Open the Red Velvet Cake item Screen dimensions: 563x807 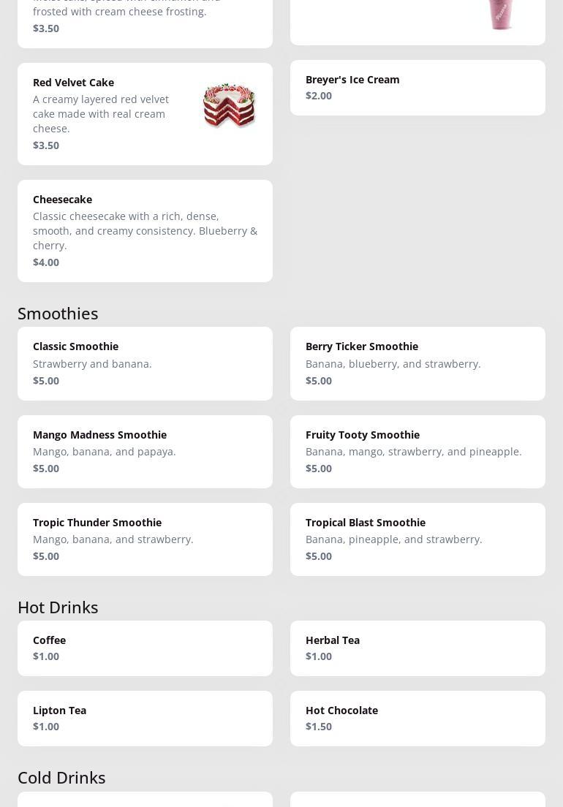(145, 114)
